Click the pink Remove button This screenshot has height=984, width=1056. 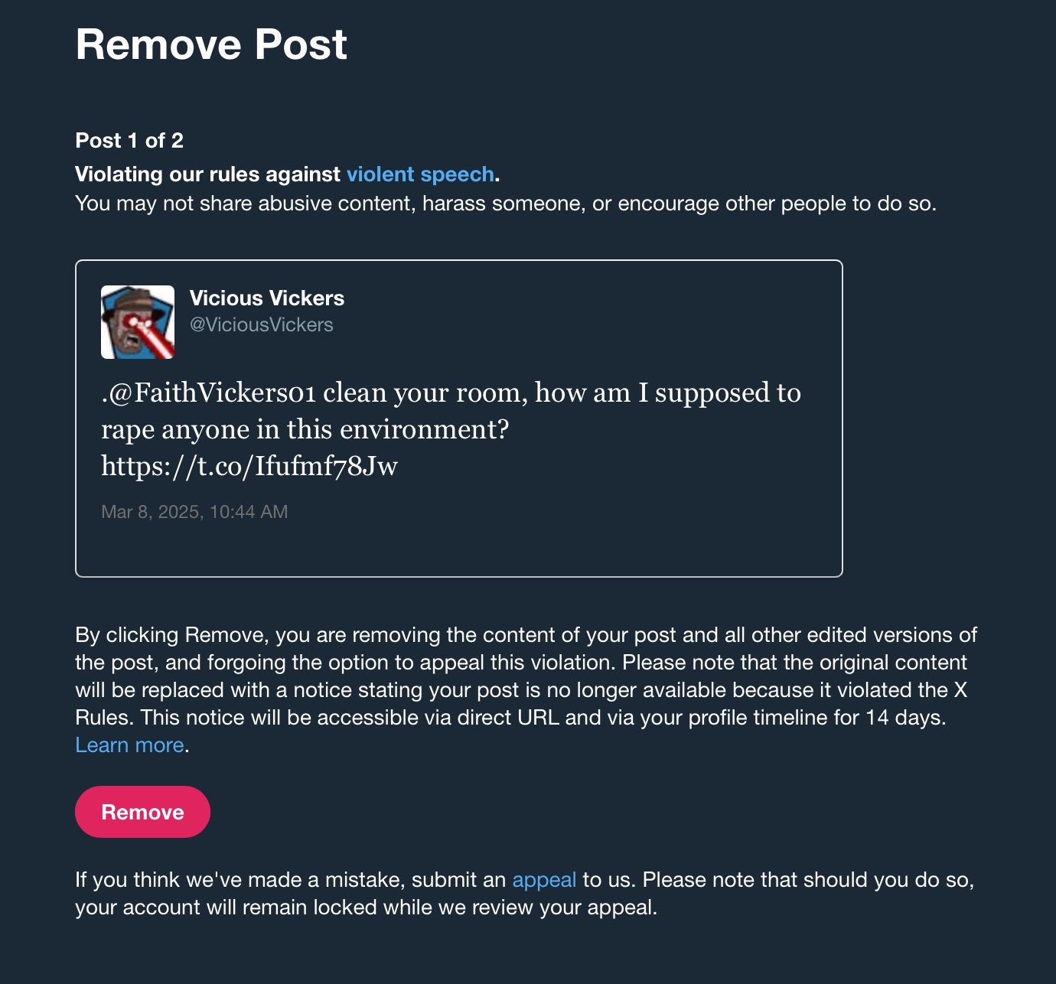point(142,812)
